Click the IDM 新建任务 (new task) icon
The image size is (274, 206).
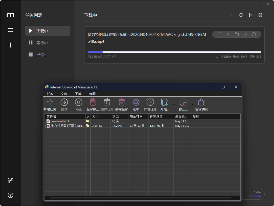[50, 103]
